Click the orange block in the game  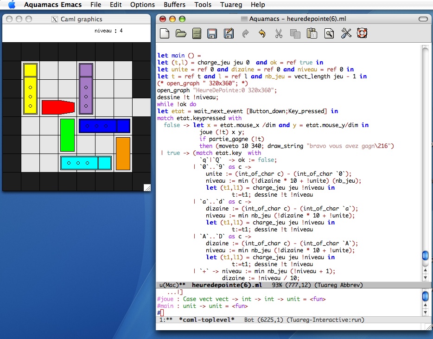click(123, 154)
